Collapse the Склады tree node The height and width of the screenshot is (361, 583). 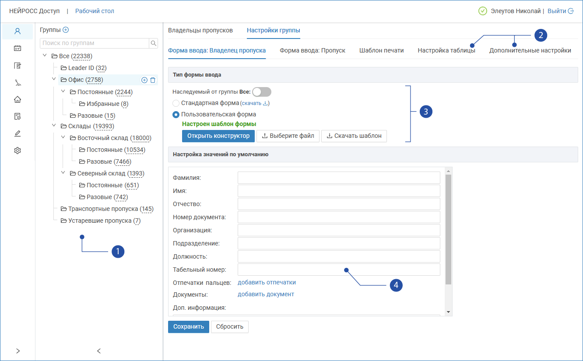point(54,126)
